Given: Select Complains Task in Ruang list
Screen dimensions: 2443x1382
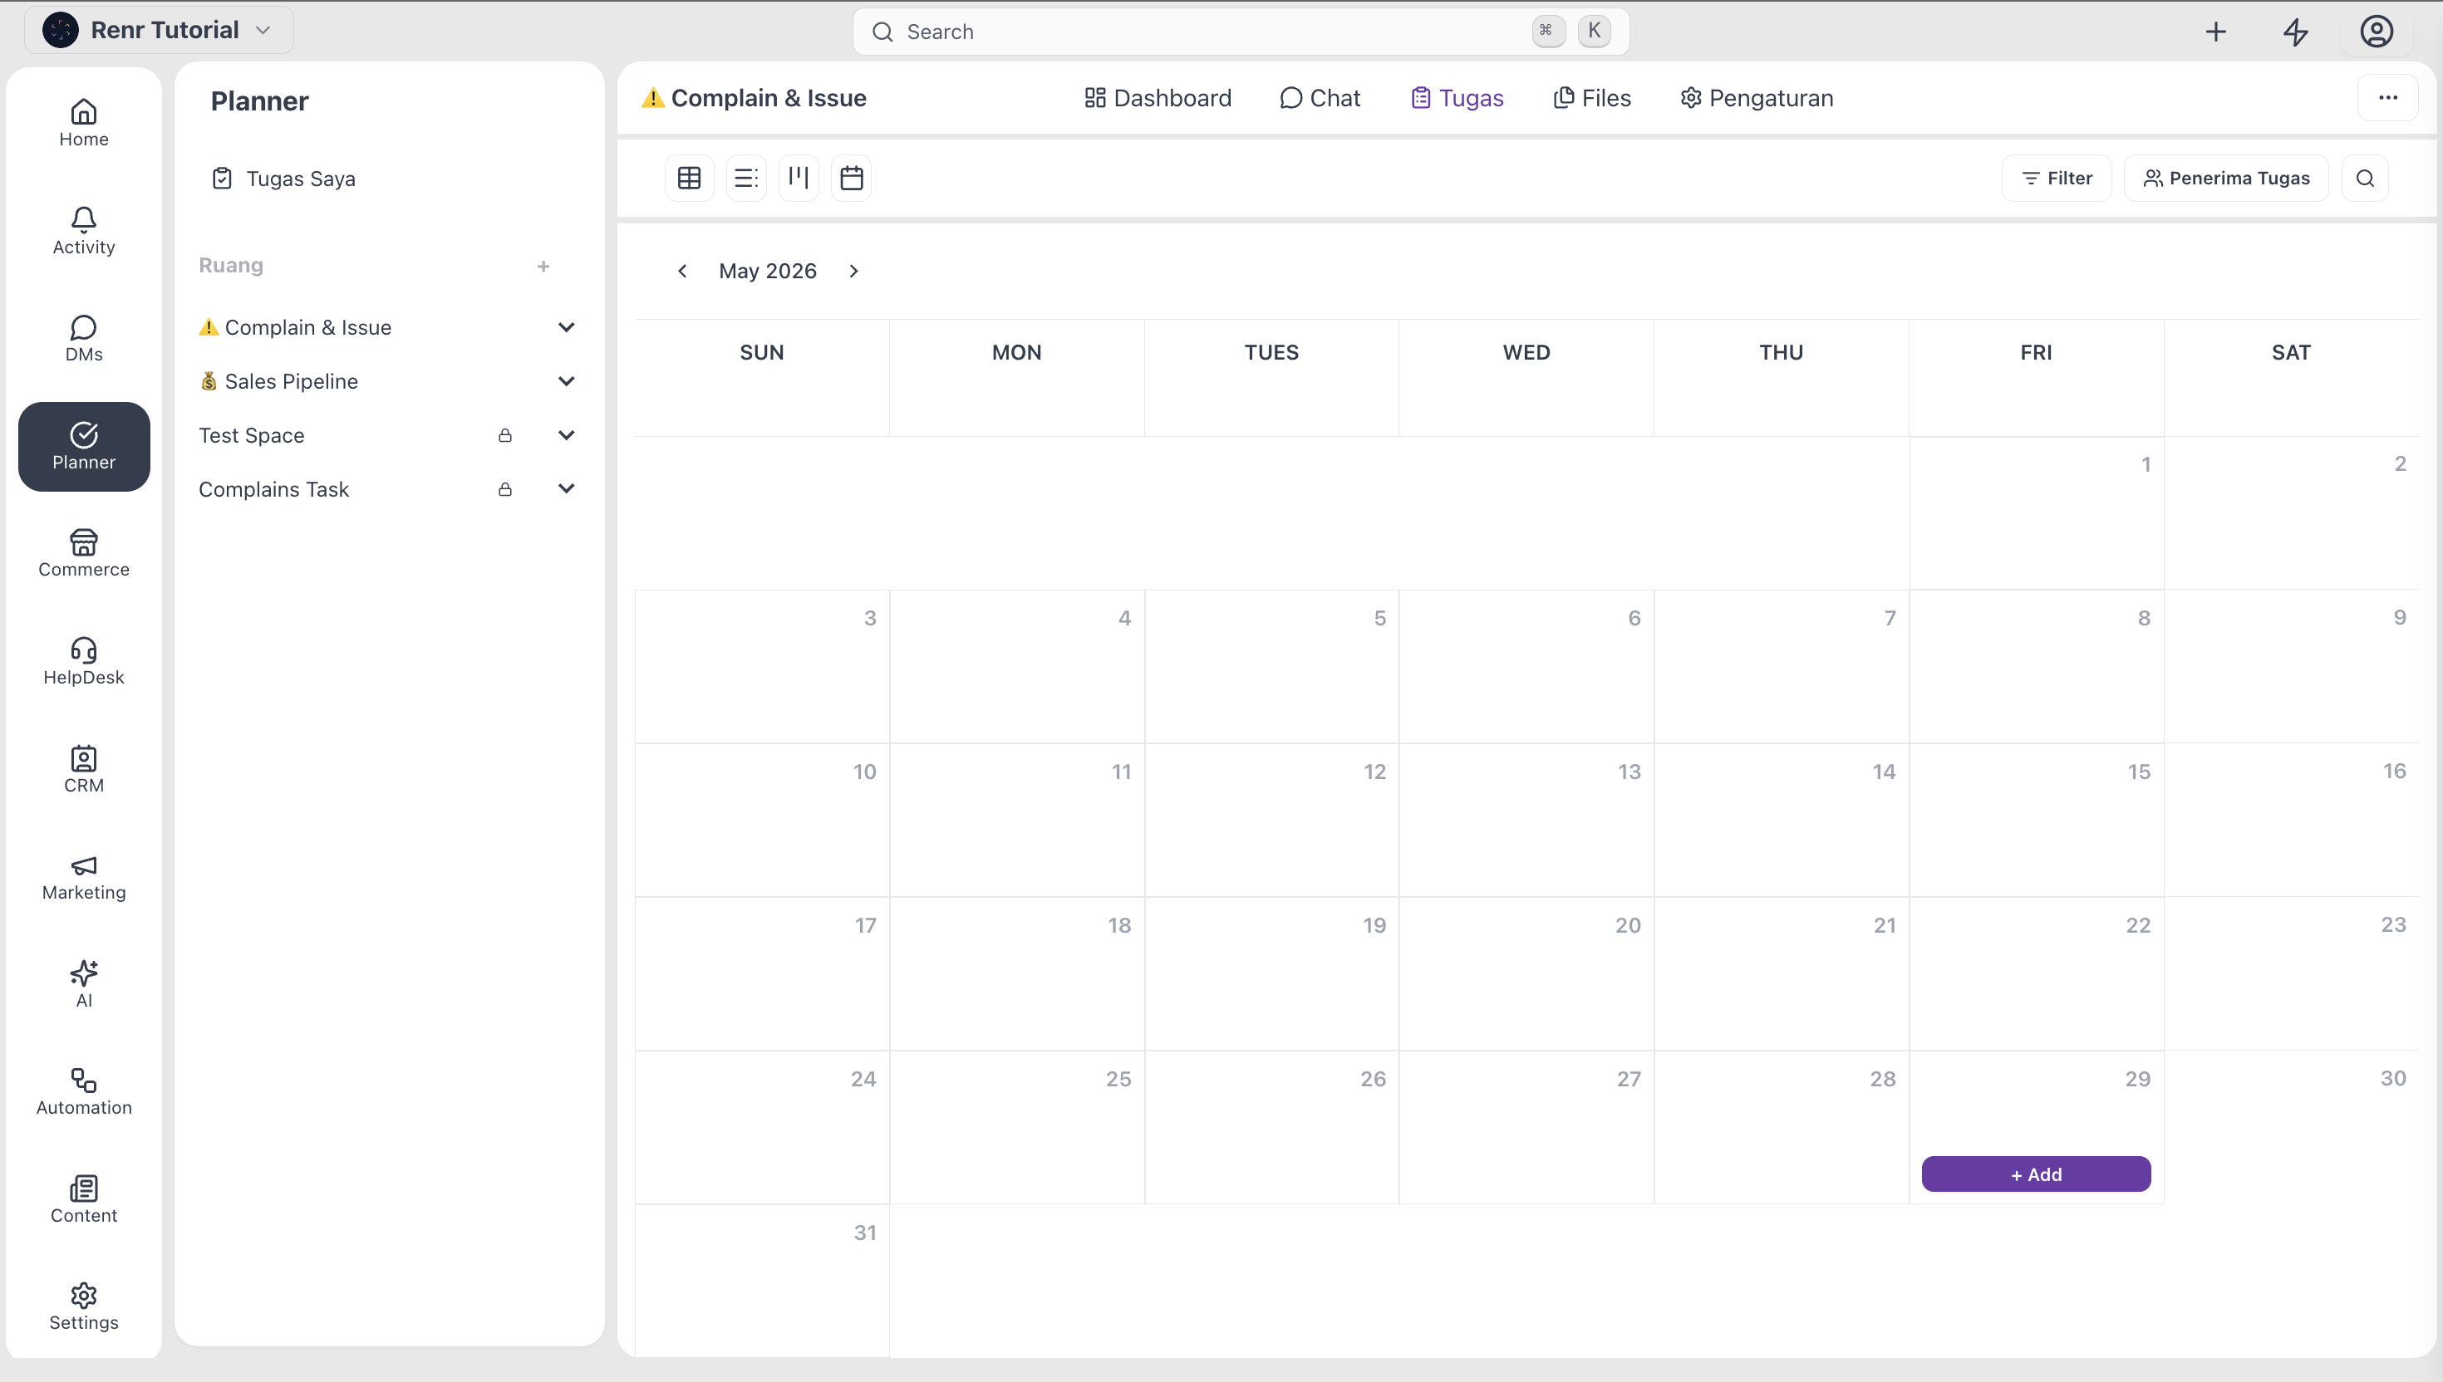Looking at the screenshot, I should pos(273,489).
